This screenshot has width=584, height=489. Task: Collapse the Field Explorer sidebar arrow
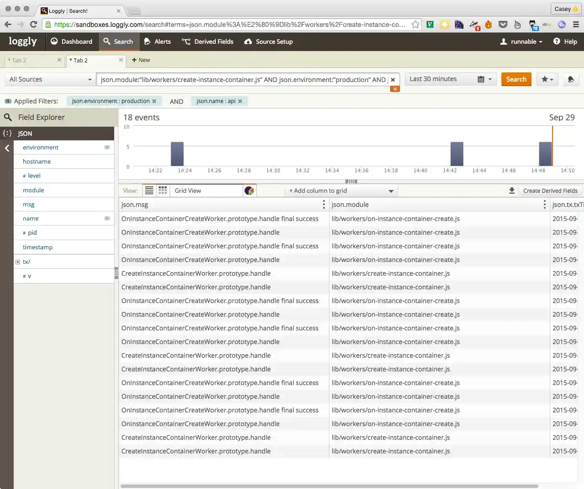coord(7,148)
